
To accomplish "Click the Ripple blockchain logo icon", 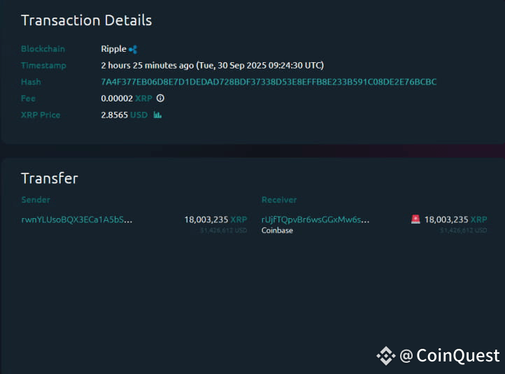I will [133, 50].
